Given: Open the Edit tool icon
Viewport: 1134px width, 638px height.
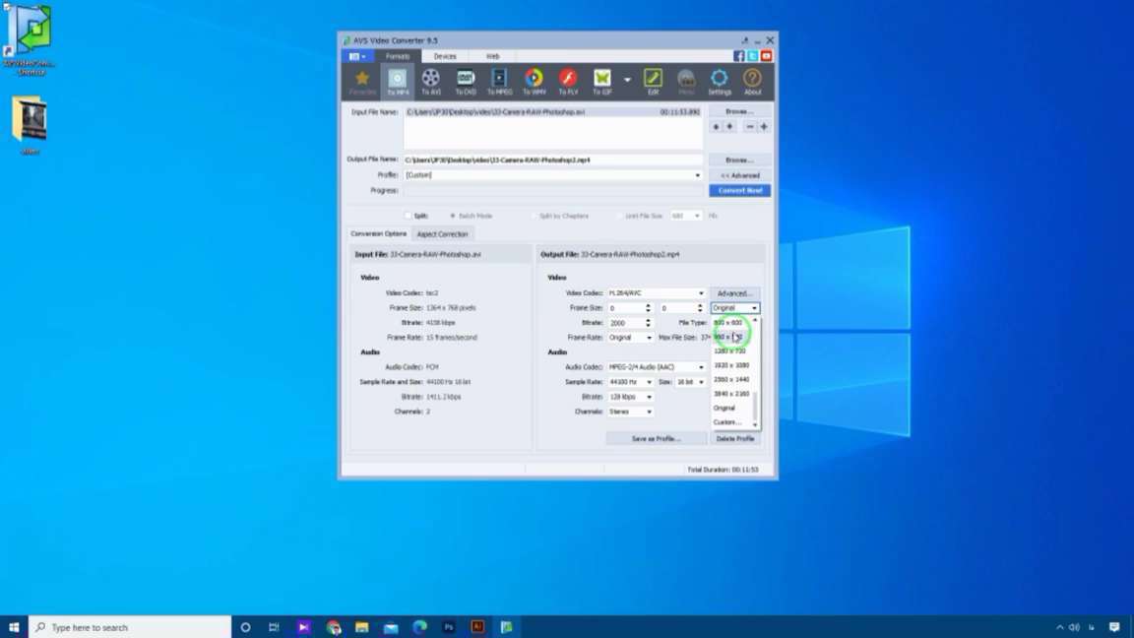Looking at the screenshot, I should [653, 82].
